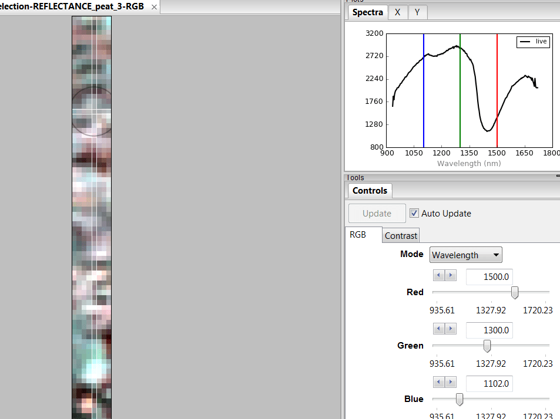Decrease Green wavelength with left arrow
560x419 pixels.
point(438,329)
